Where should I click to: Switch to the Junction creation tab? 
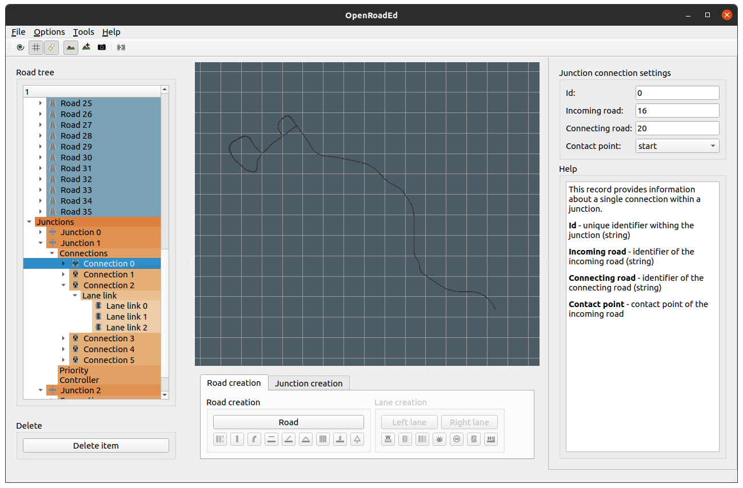309,383
